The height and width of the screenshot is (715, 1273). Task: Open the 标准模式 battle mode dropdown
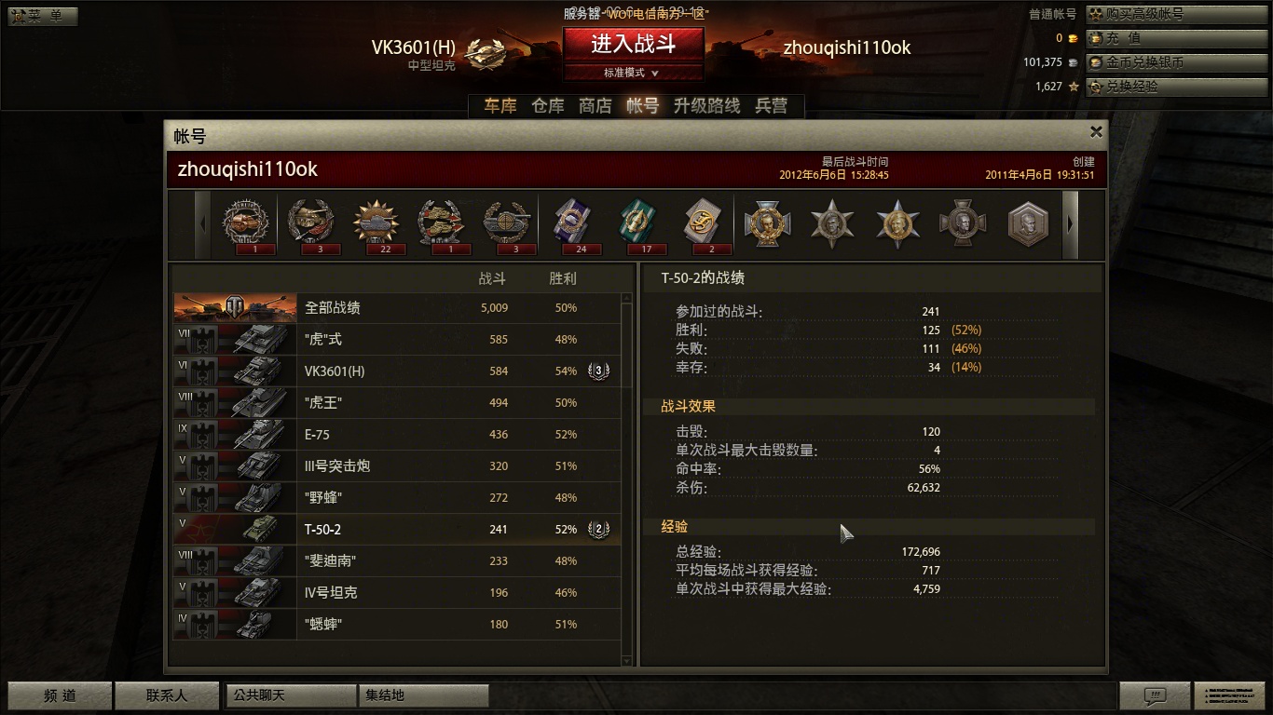click(x=633, y=73)
